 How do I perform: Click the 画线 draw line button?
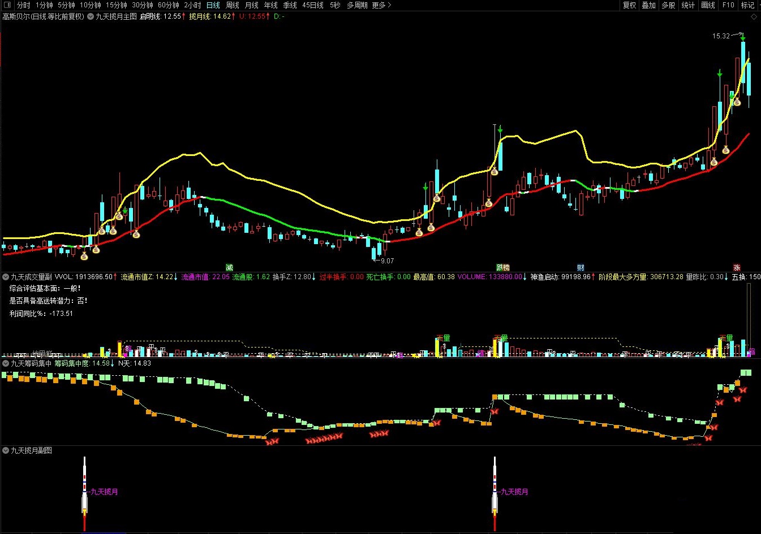(x=708, y=5)
